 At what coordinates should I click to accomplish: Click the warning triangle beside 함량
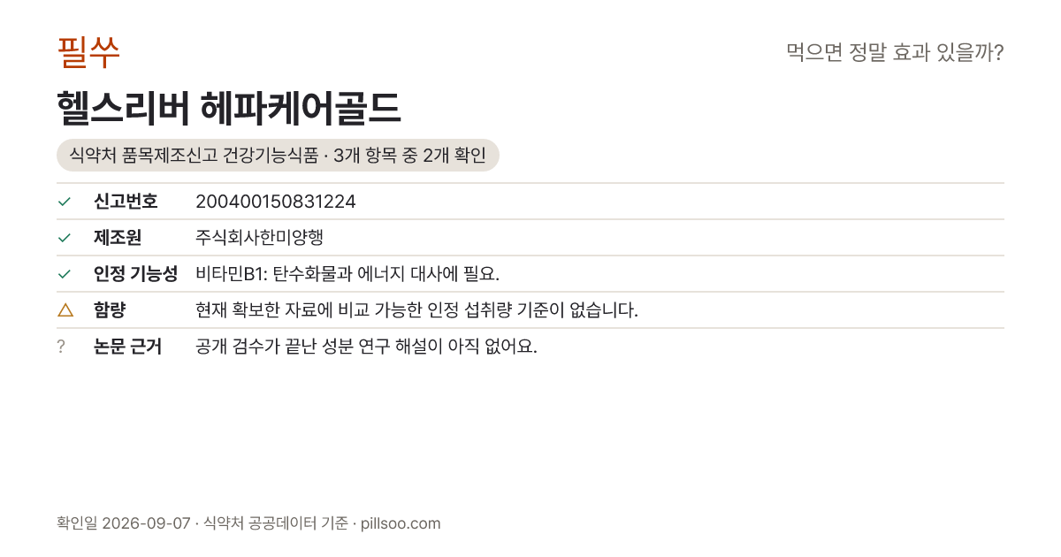pyautogui.click(x=65, y=309)
